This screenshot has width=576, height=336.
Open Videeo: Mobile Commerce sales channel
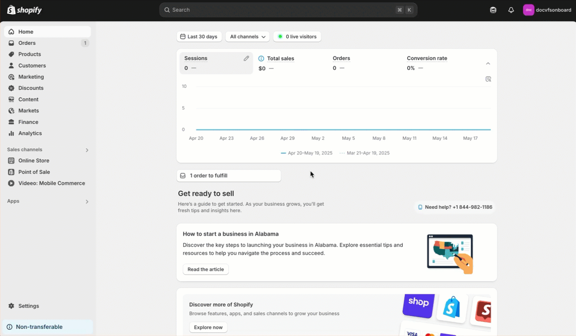[x=51, y=183]
